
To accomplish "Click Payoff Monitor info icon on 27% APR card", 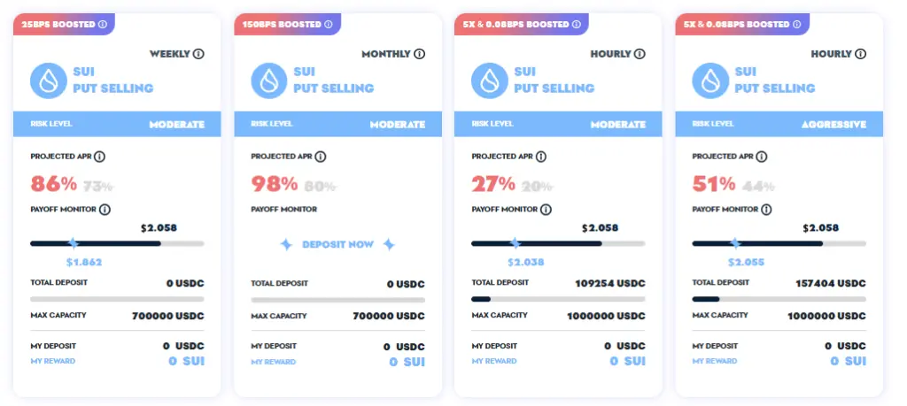I will coord(546,210).
